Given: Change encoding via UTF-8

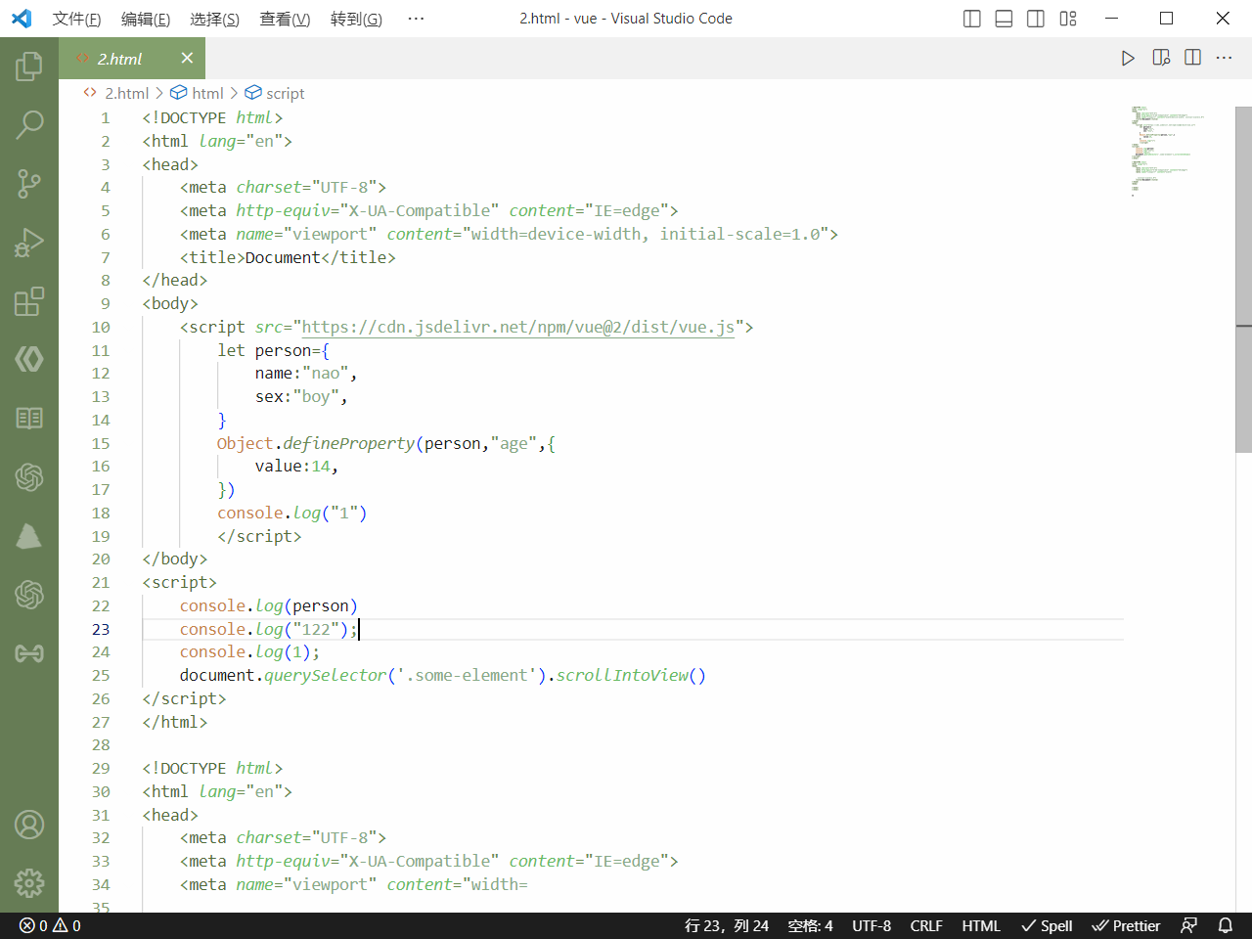Looking at the screenshot, I should tap(872, 925).
